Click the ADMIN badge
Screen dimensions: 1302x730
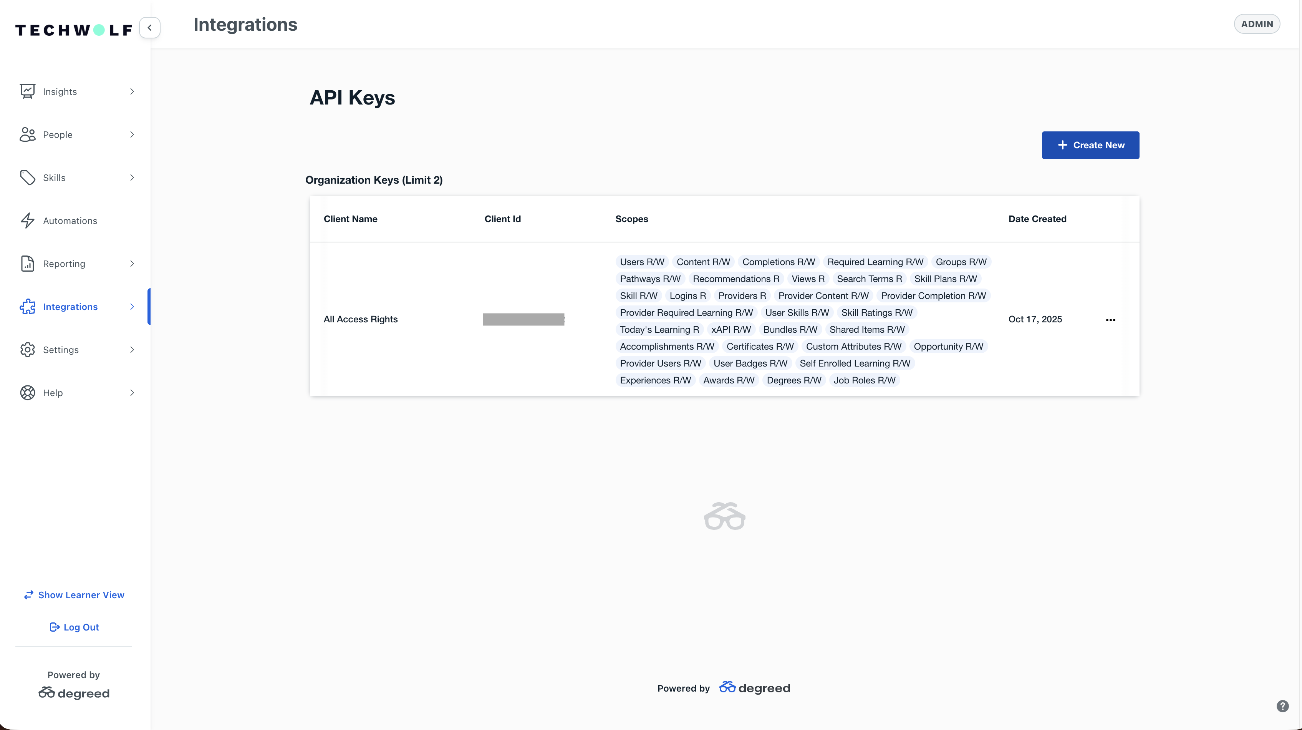click(x=1257, y=24)
